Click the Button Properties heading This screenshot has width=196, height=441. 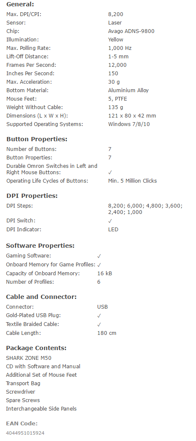[37, 139]
